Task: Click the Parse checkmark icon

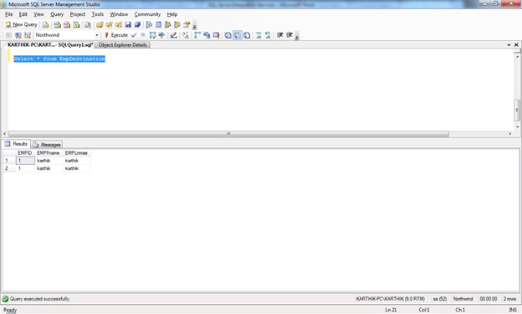Action: click(134, 35)
